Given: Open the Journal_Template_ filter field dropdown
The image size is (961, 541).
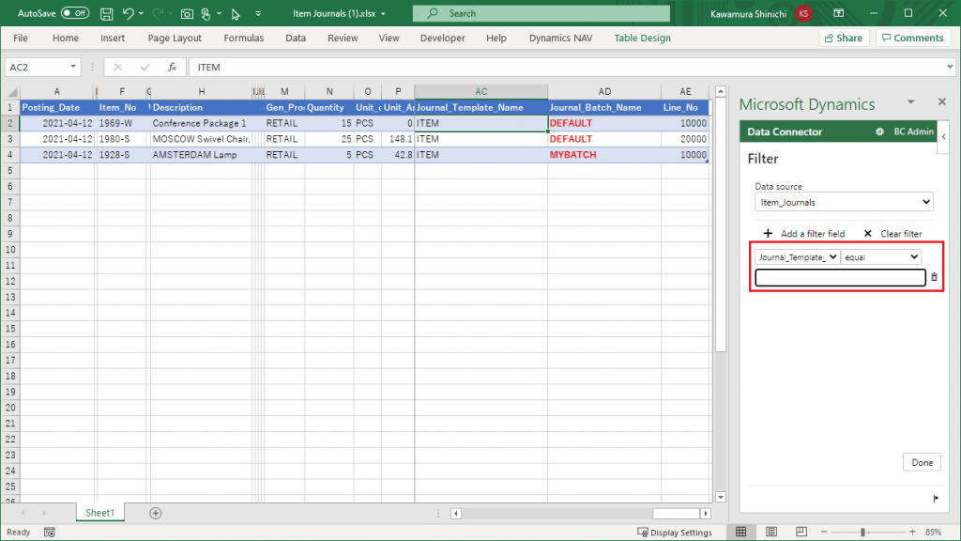Looking at the screenshot, I should 797,256.
